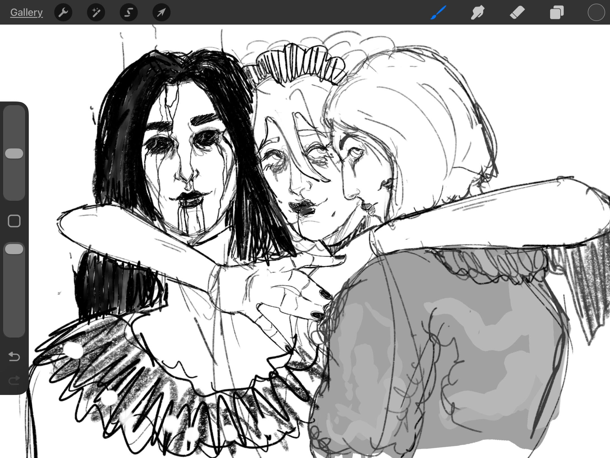Activate the Selection S-shaped tool
The image size is (610, 458).
(x=129, y=12)
